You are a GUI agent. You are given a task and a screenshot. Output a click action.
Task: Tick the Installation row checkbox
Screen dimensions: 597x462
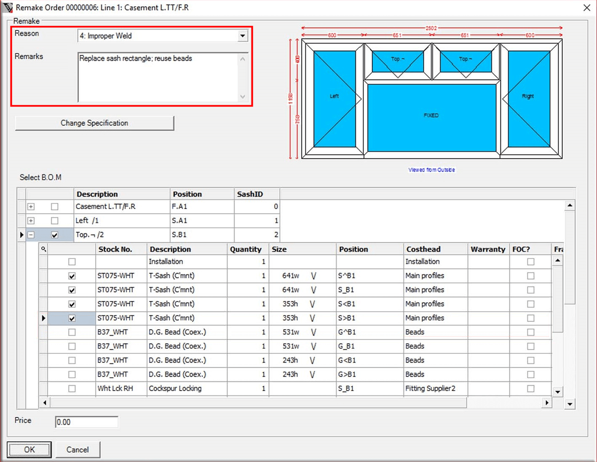coord(72,262)
